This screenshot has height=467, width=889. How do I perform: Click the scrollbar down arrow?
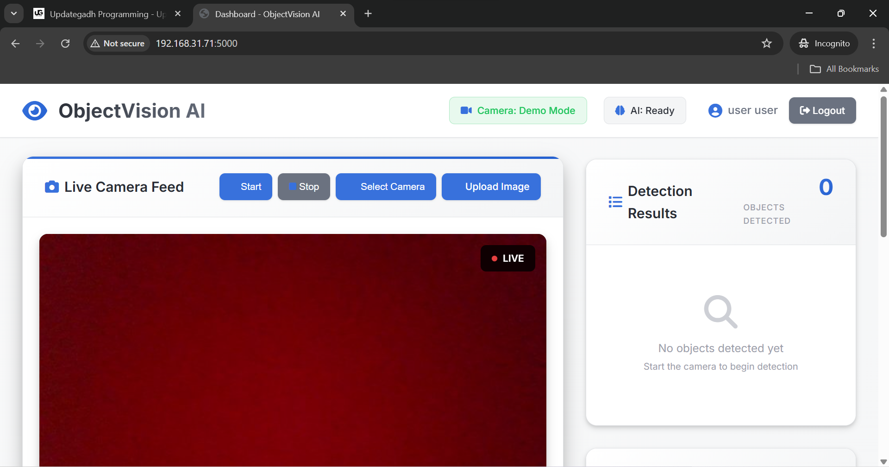pyautogui.click(x=883, y=462)
